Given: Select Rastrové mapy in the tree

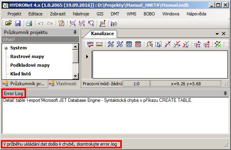Looking at the screenshot, I should 27,56.
